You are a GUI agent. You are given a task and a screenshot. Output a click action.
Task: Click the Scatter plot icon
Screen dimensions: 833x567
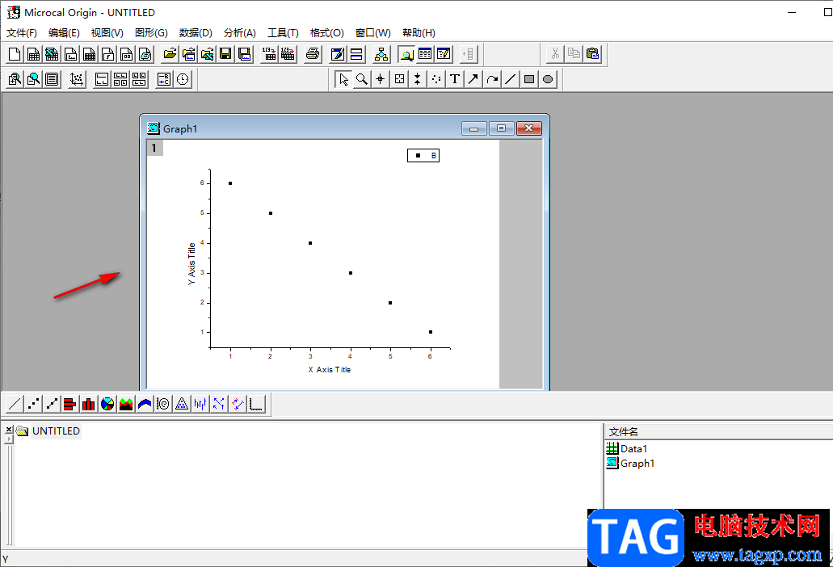click(33, 405)
